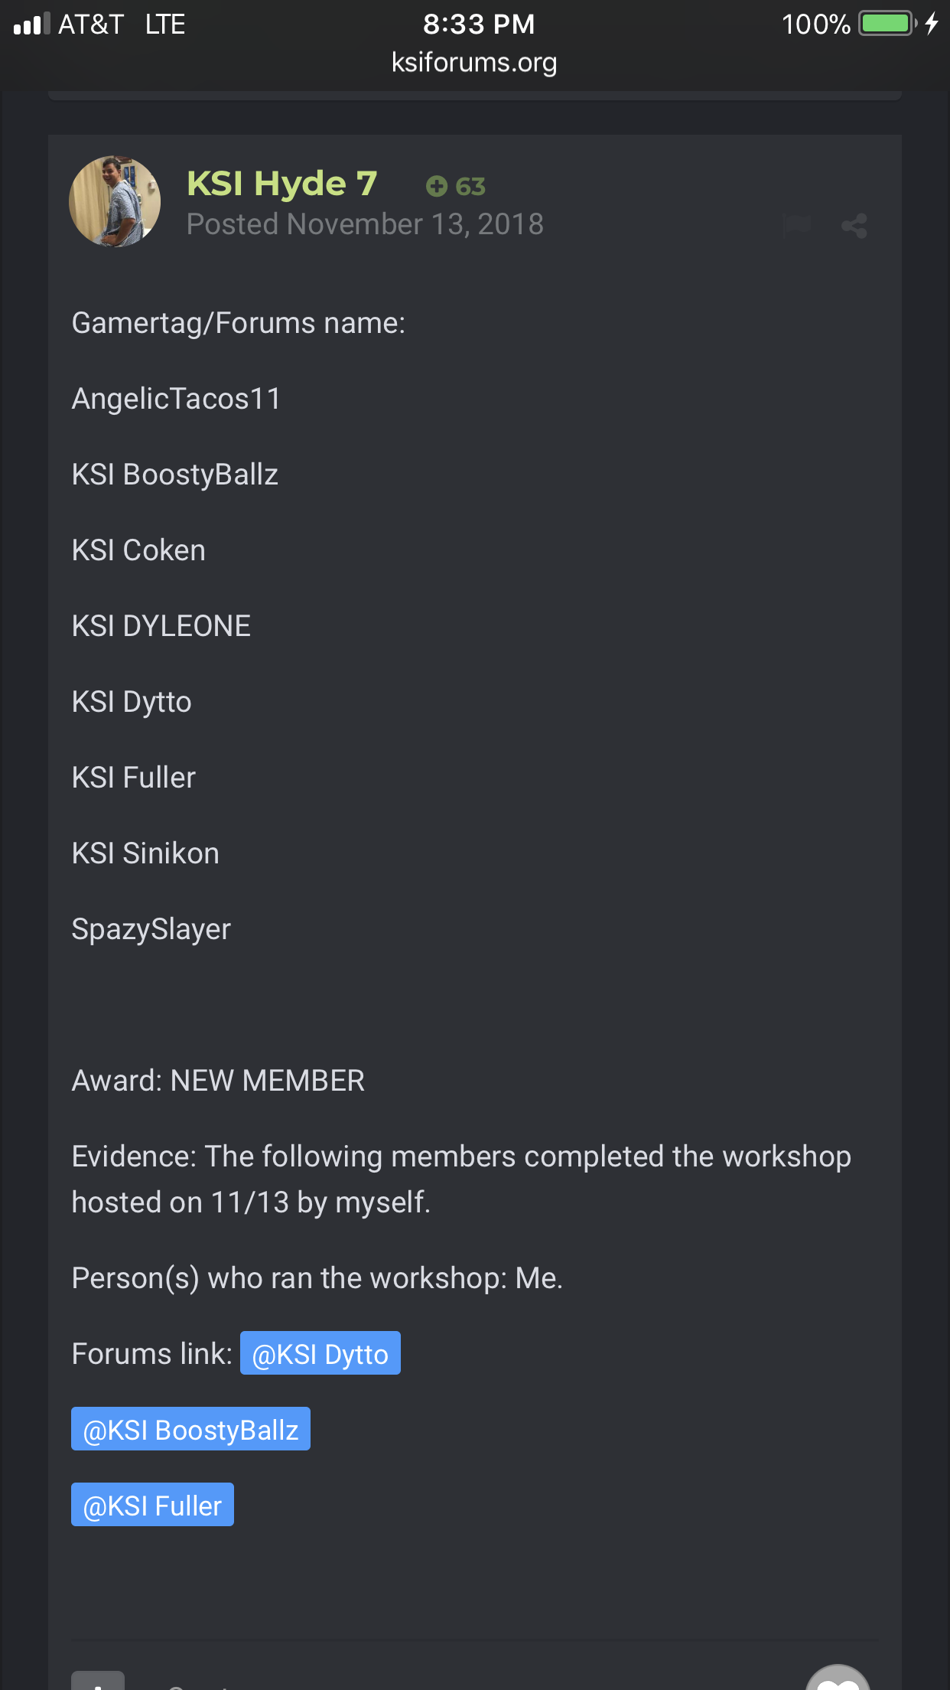This screenshot has width=950, height=1690.
Task: Share this post via the share icon
Action: tap(854, 226)
